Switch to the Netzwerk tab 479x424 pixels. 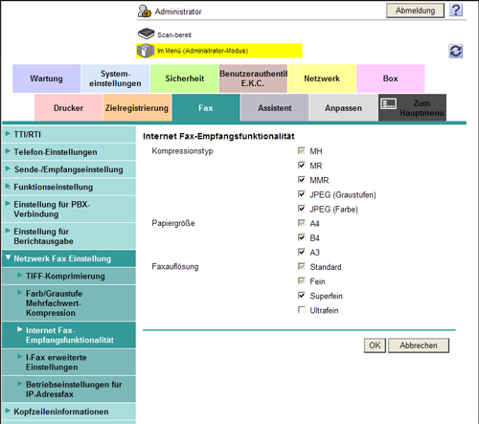(322, 78)
